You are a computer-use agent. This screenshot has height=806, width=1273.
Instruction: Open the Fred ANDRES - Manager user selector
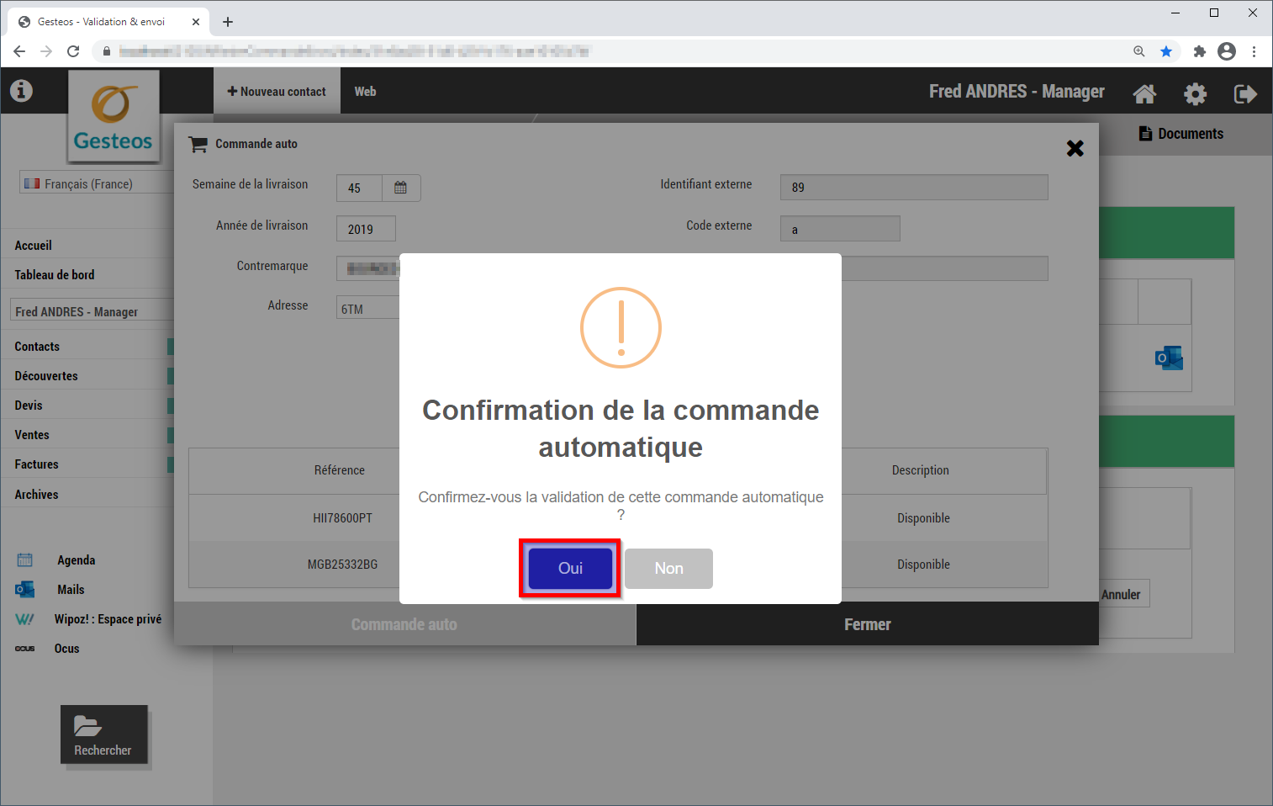(91, 311)
